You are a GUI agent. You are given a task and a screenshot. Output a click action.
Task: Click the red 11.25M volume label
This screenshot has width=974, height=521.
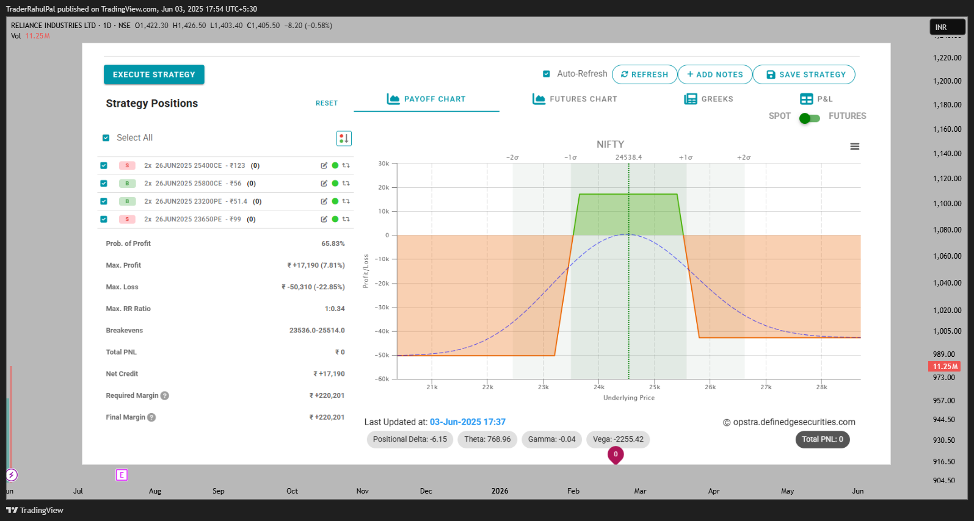pyautogui.click(x=945, y=367)
